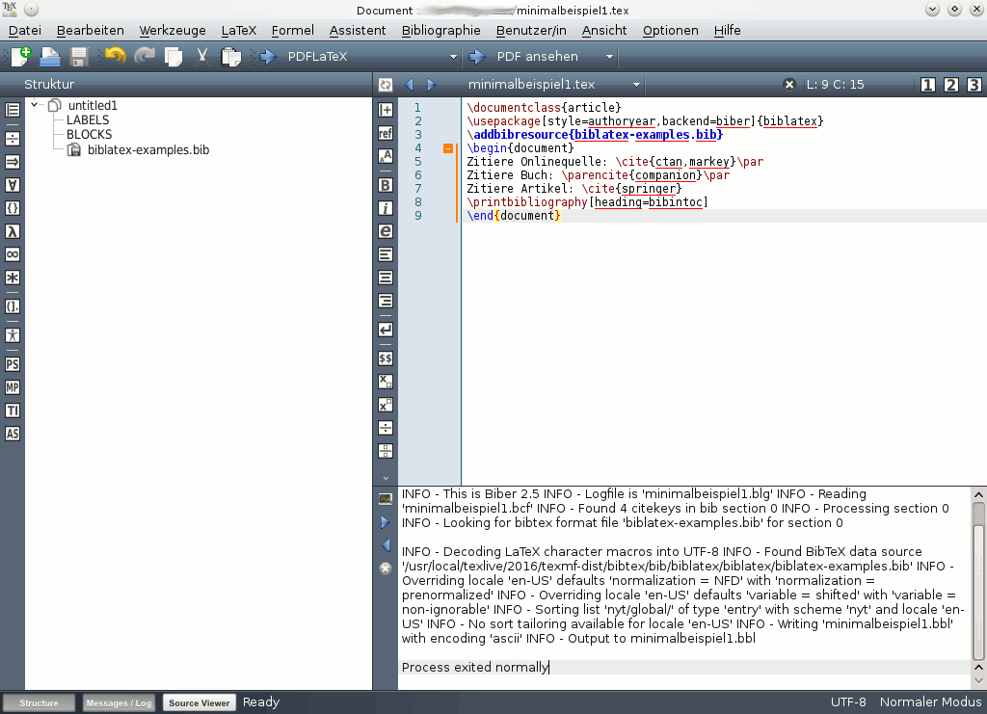The image size is (987, 714).
Task: Apply italic formatting with i icon
Action: tap(386, 208)
